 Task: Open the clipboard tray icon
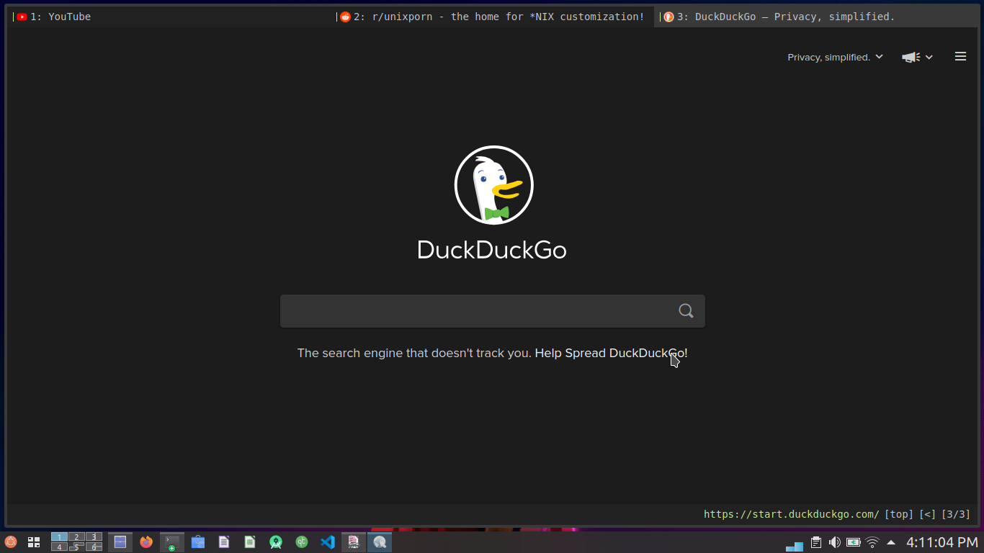815,542
